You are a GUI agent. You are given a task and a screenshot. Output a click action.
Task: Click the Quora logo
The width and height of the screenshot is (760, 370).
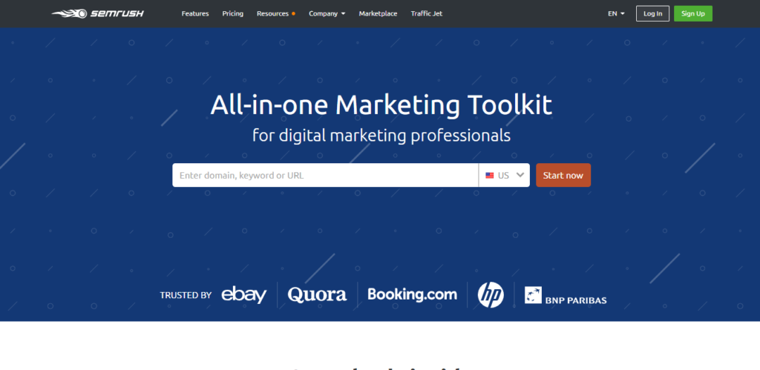[317, 294]
